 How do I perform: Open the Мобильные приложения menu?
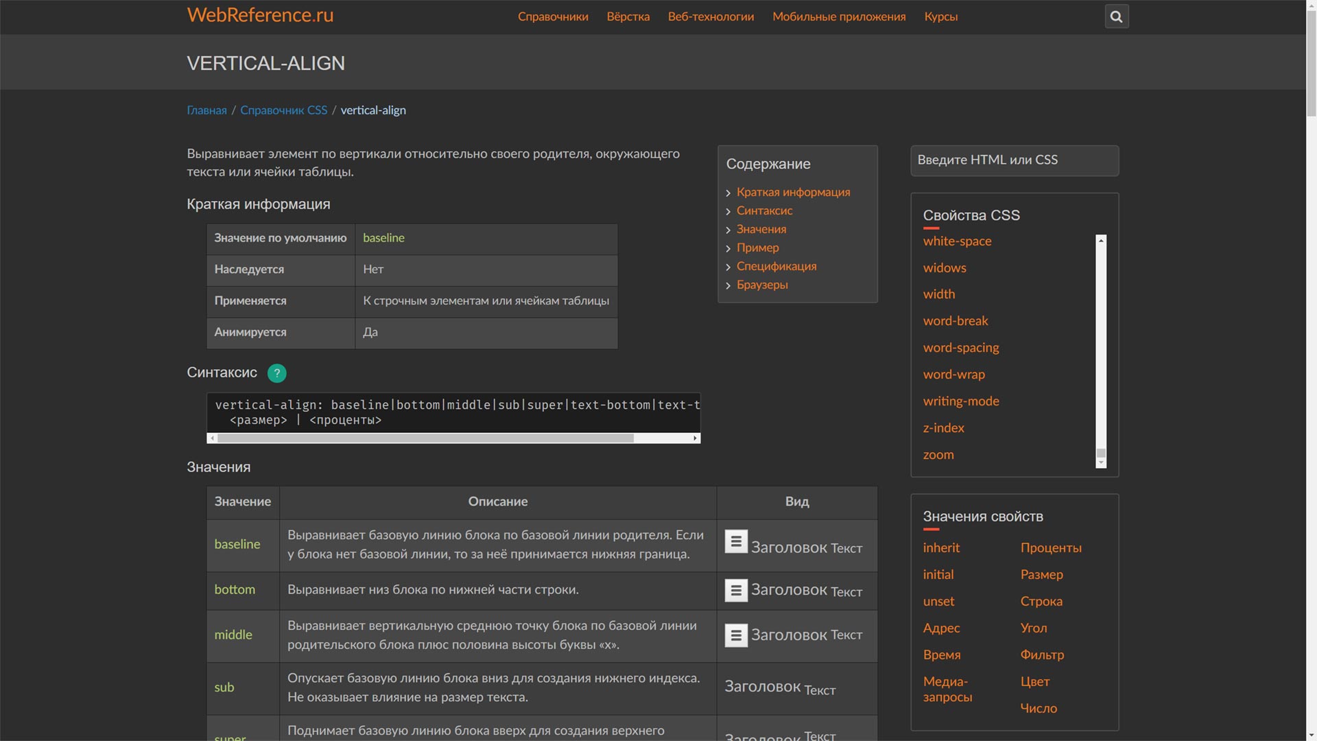(839, 16)
